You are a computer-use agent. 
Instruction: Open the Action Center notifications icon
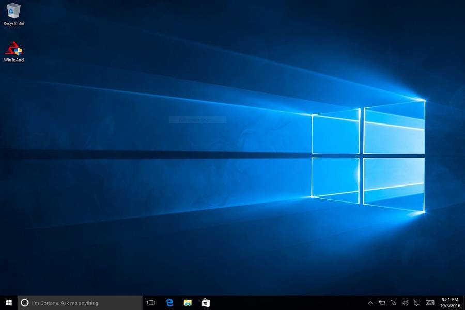(x=417, y=303)
